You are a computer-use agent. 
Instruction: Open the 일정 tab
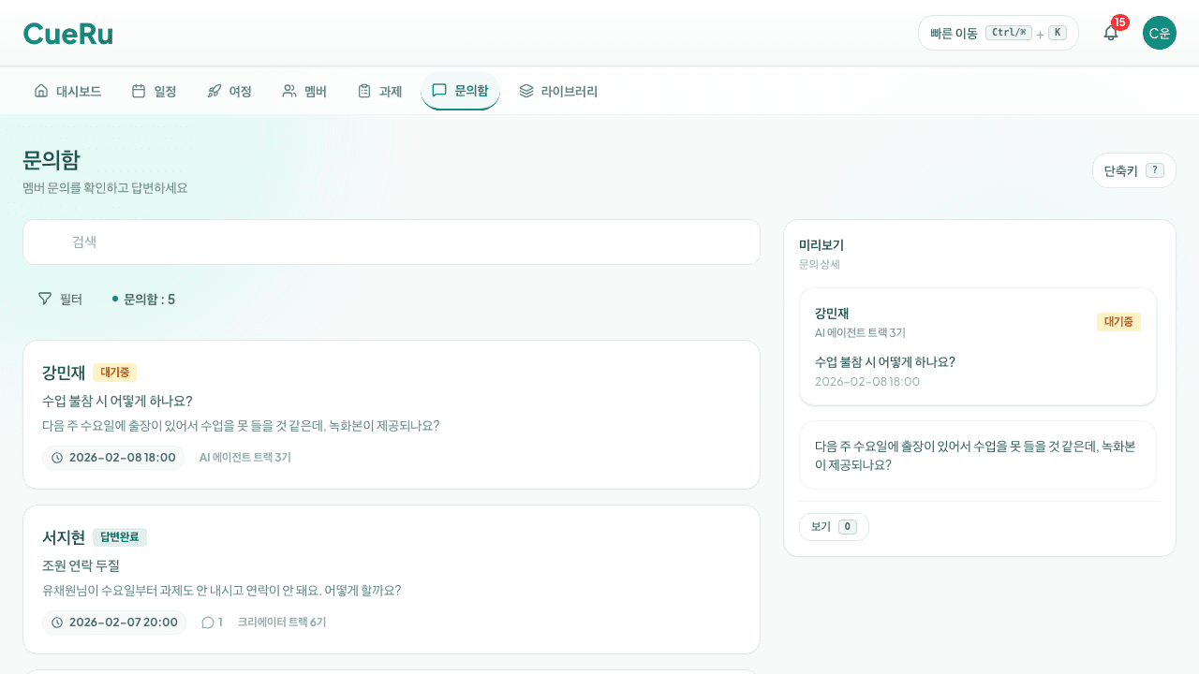tap(154, 90)
